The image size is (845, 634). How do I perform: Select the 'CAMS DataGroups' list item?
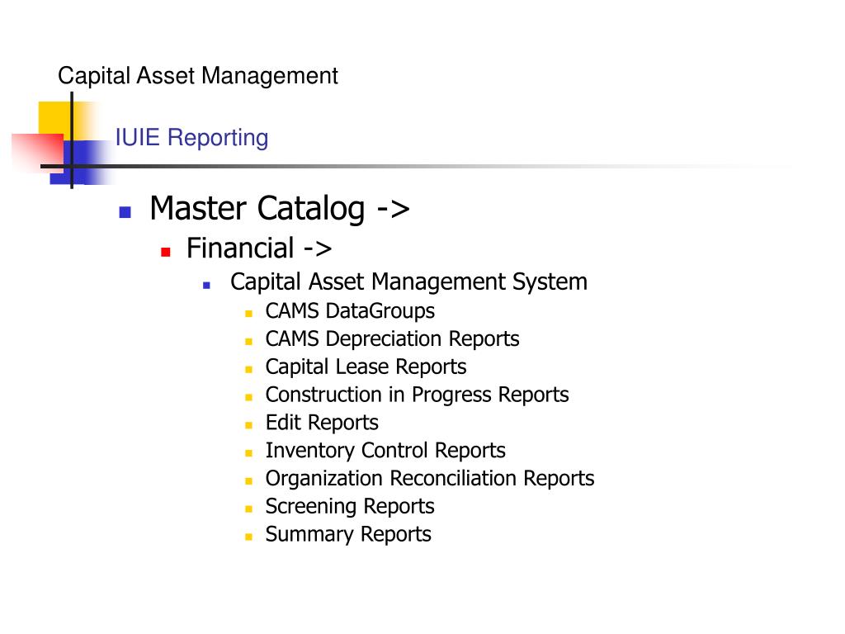[350, 311]
